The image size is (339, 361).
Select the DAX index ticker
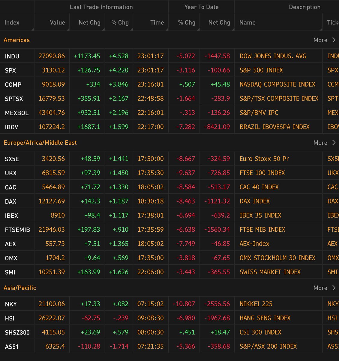tap(10, 201)
